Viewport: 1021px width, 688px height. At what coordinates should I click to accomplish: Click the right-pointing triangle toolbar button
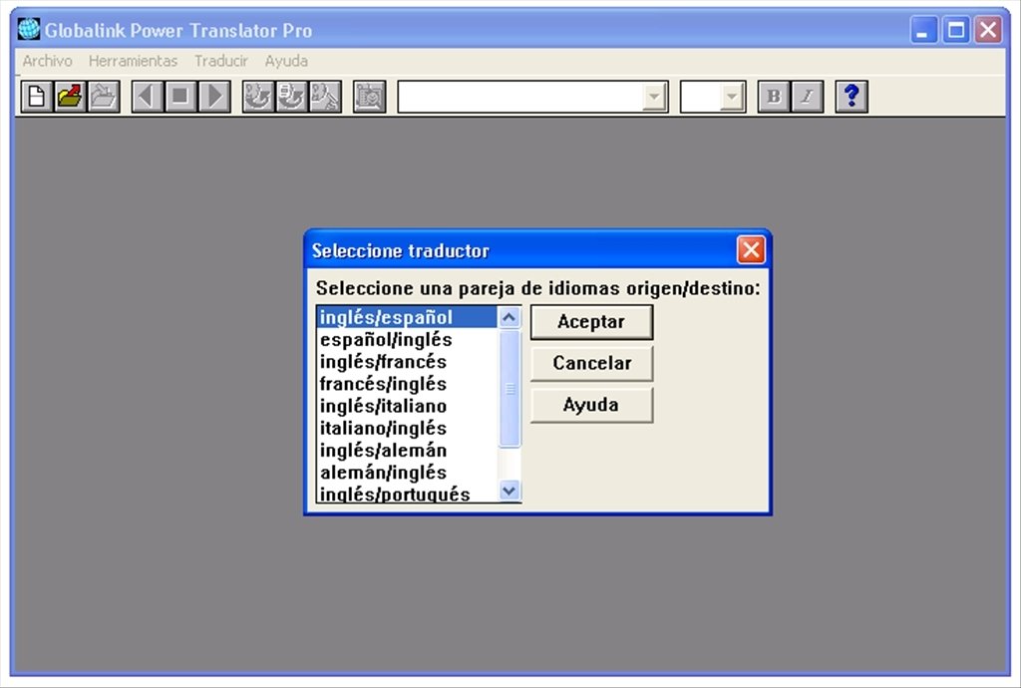click(214, 97)
